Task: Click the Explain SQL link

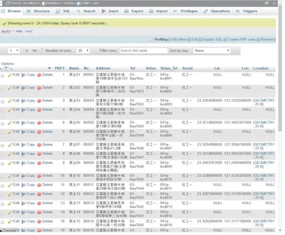Action: tap(212, 40)
